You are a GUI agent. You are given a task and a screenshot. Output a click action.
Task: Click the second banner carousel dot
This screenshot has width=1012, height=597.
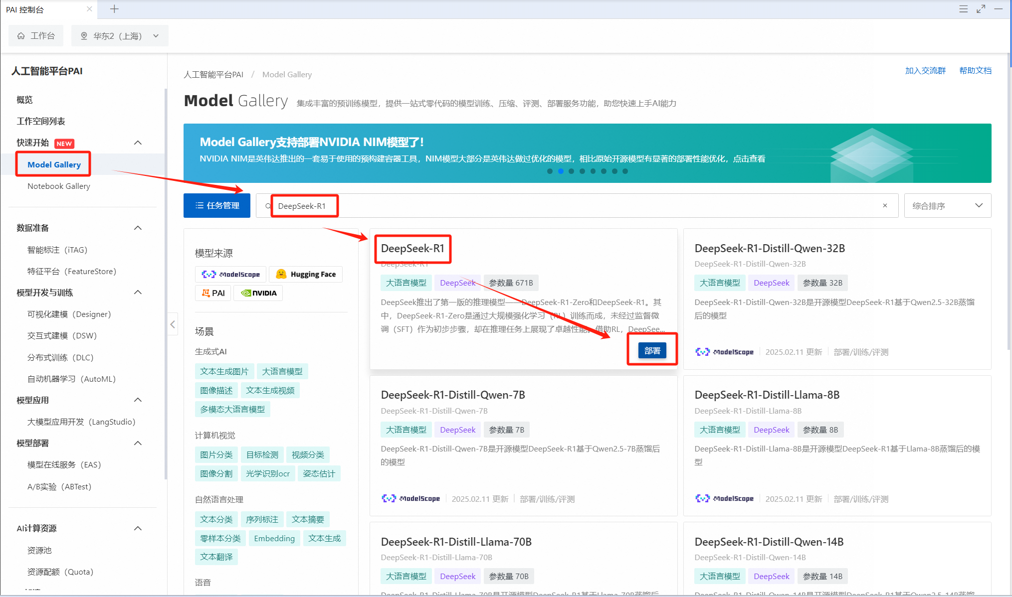561,171
